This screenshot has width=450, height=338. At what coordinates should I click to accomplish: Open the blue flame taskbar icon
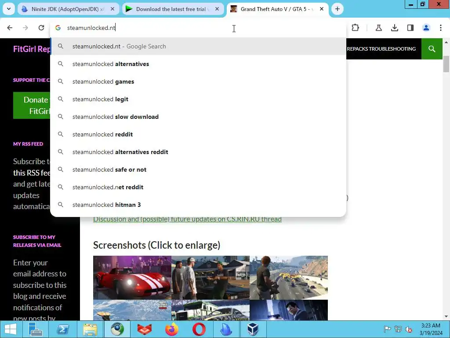[x=226, y=329]
